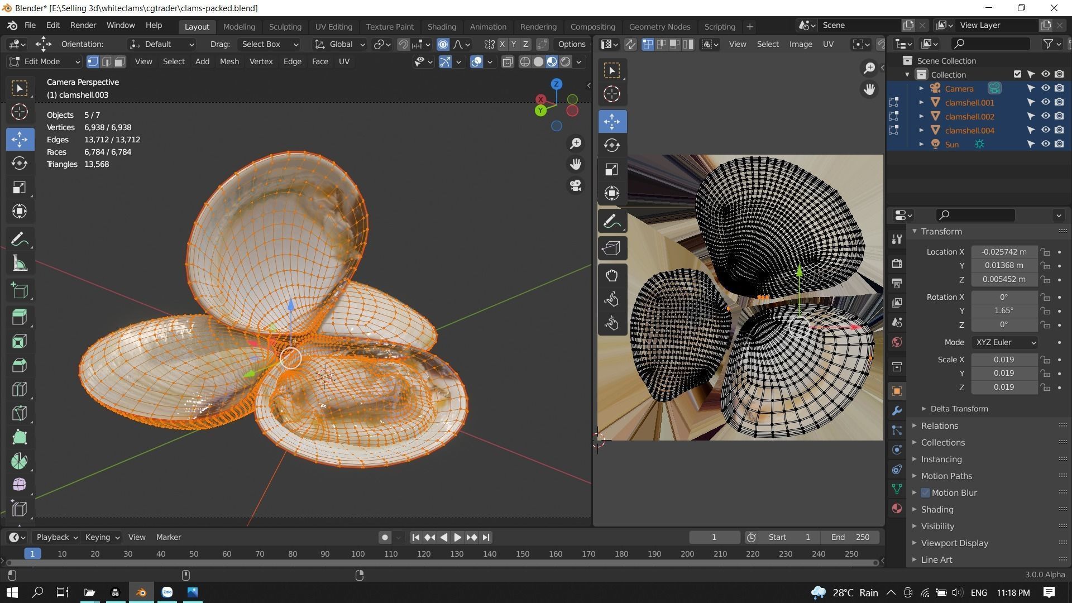Activate the Scale tool in 3D viewport toolbar
This screenshot has height=603, width=1072.
tap(20, 187)
